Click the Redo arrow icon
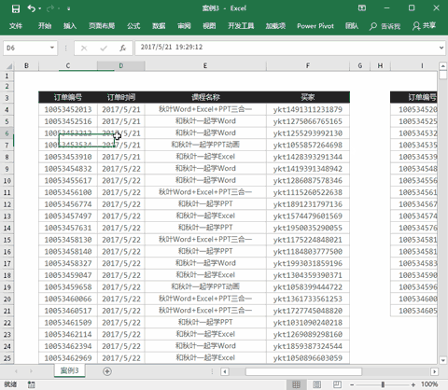Viewport: 448px width, 390px height. pyautogui.click(x=49, y=8)
